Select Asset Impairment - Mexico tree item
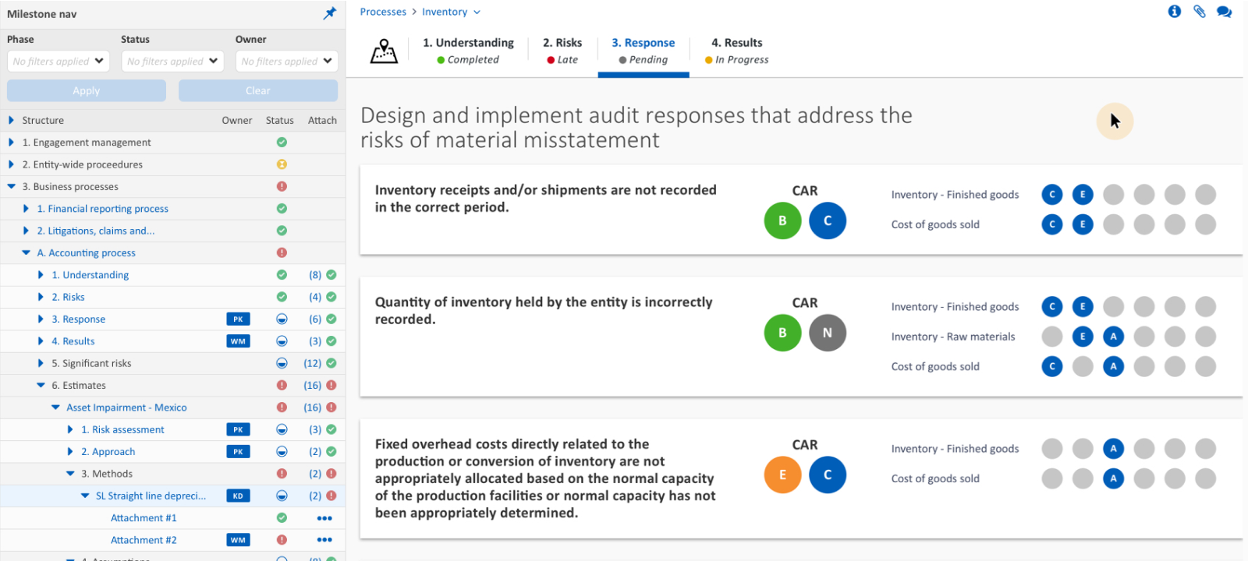Viewport: 1248px width, 561px height. point(126,408)
